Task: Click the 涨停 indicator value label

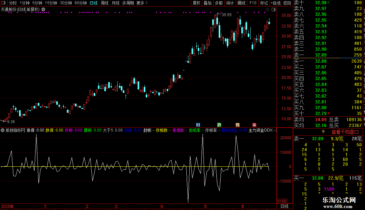Action: [x=36, y=130]
